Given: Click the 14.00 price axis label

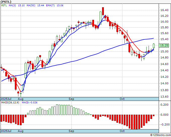Looking at the screenshot, I should (164, 84).
